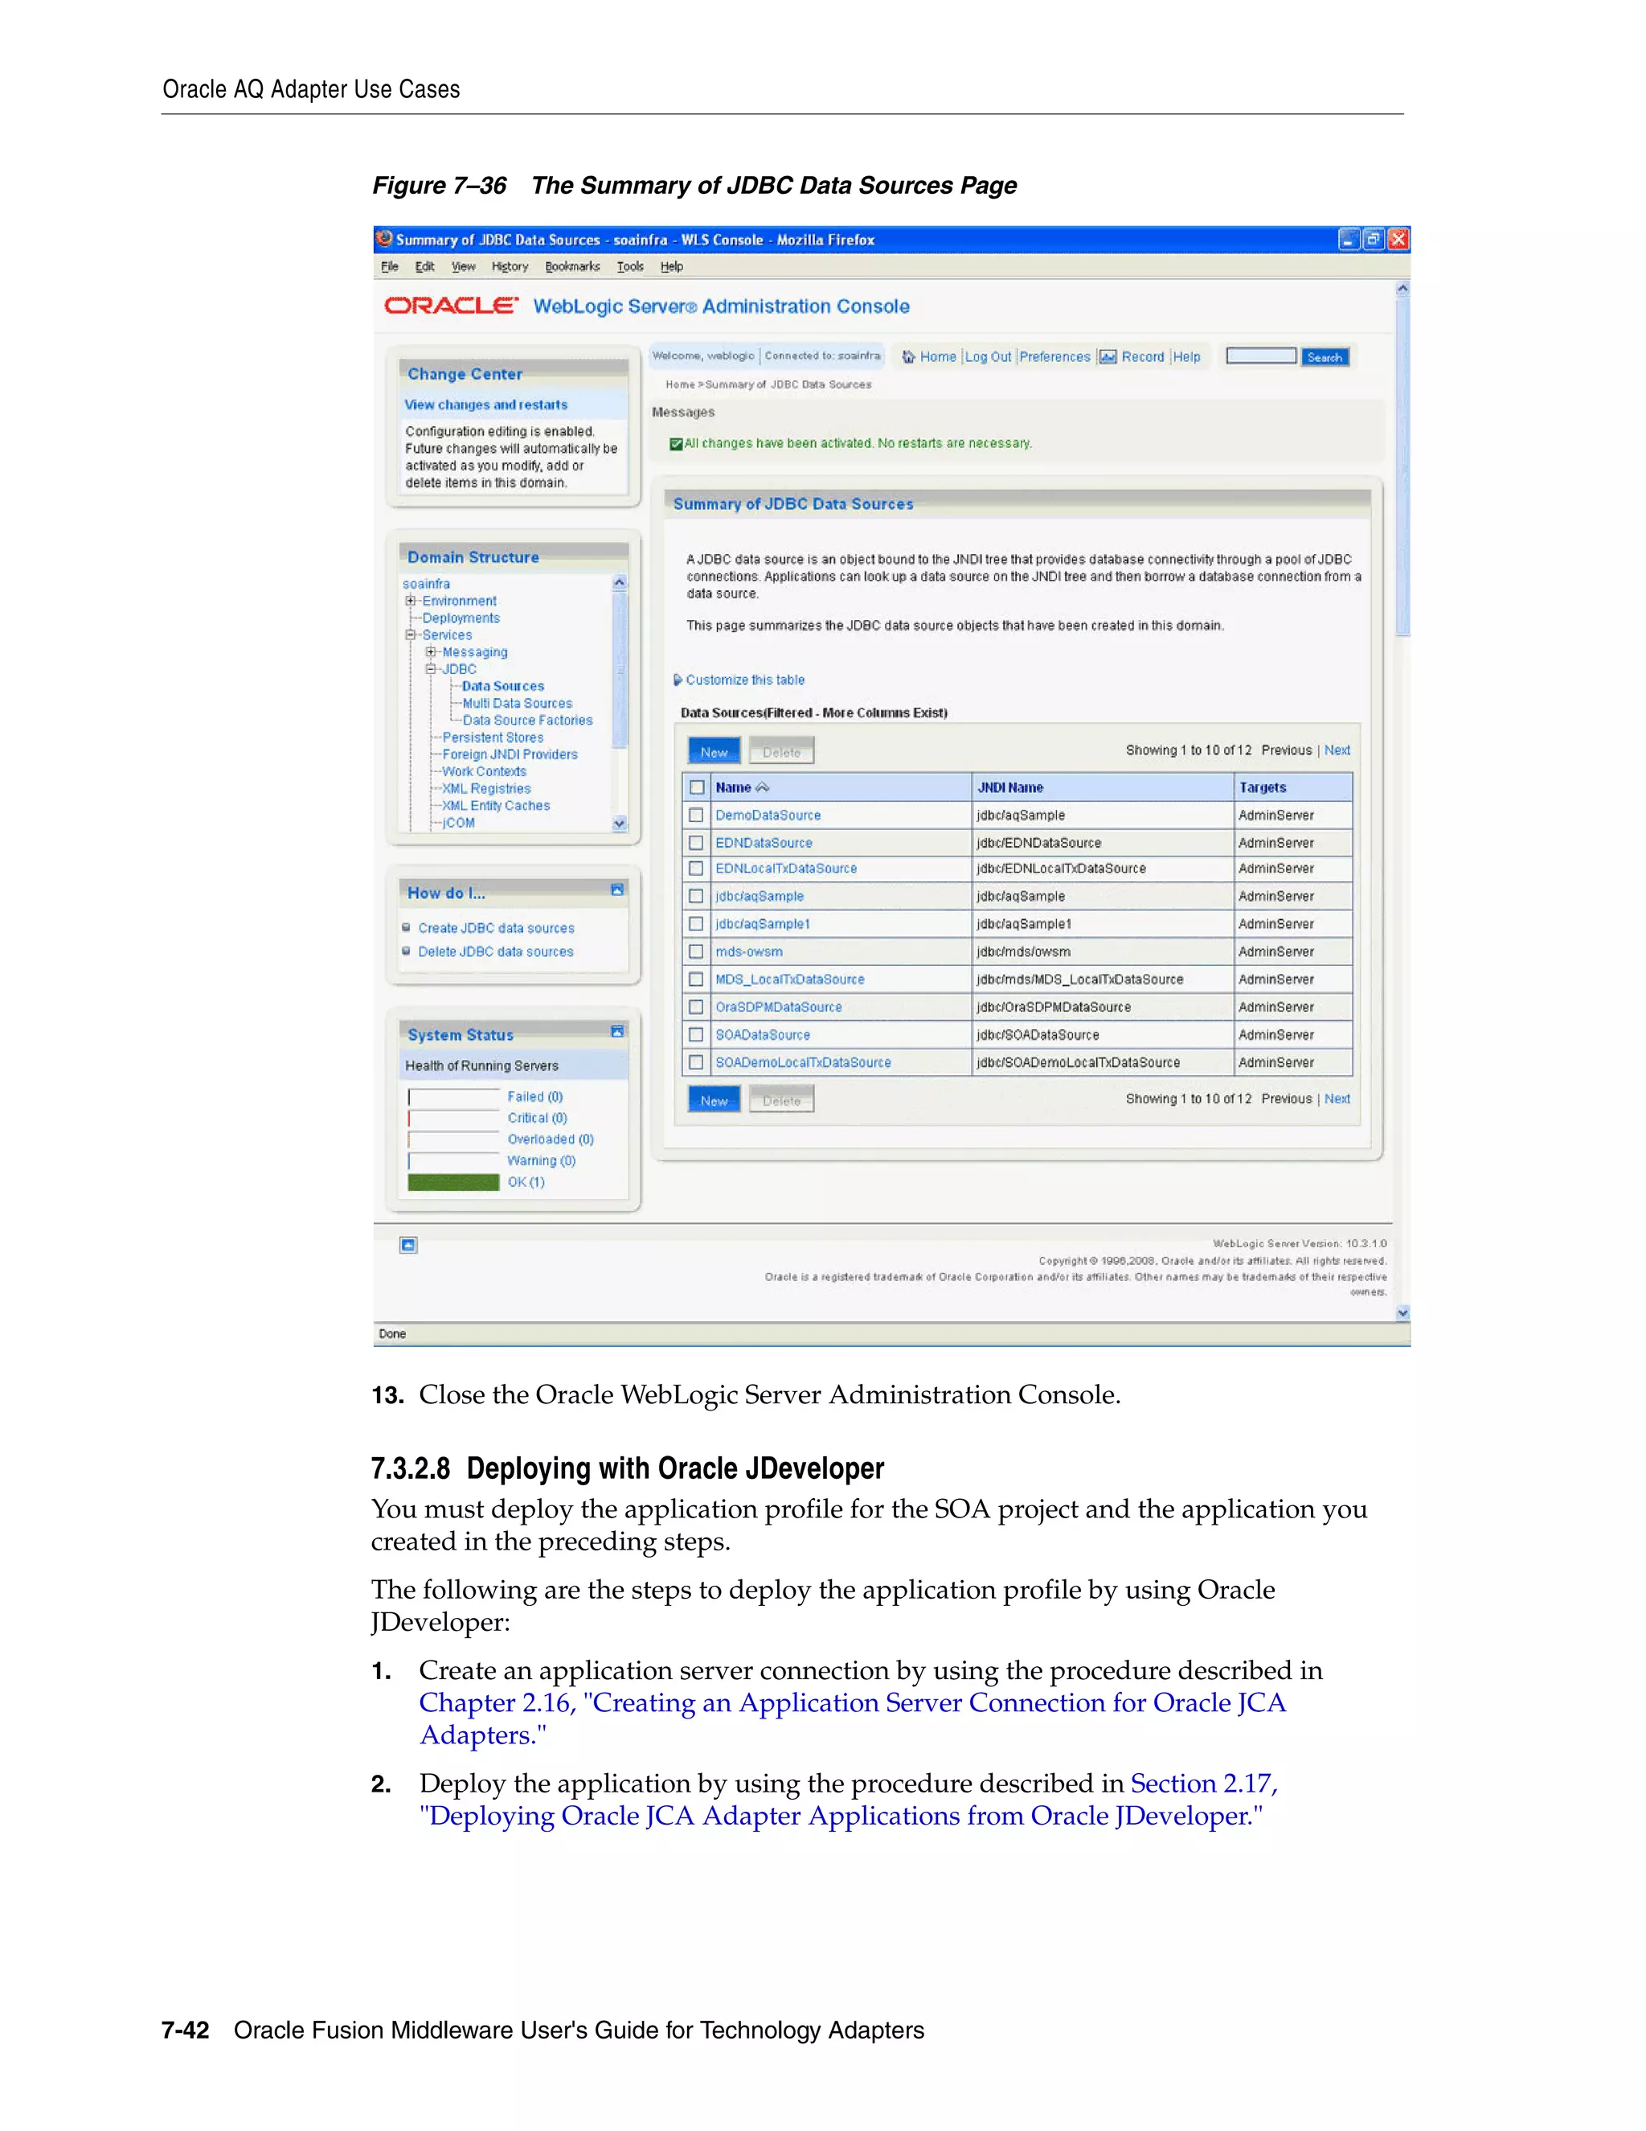
Task: Open the Edit menu
Action: [x=424, y=266]
